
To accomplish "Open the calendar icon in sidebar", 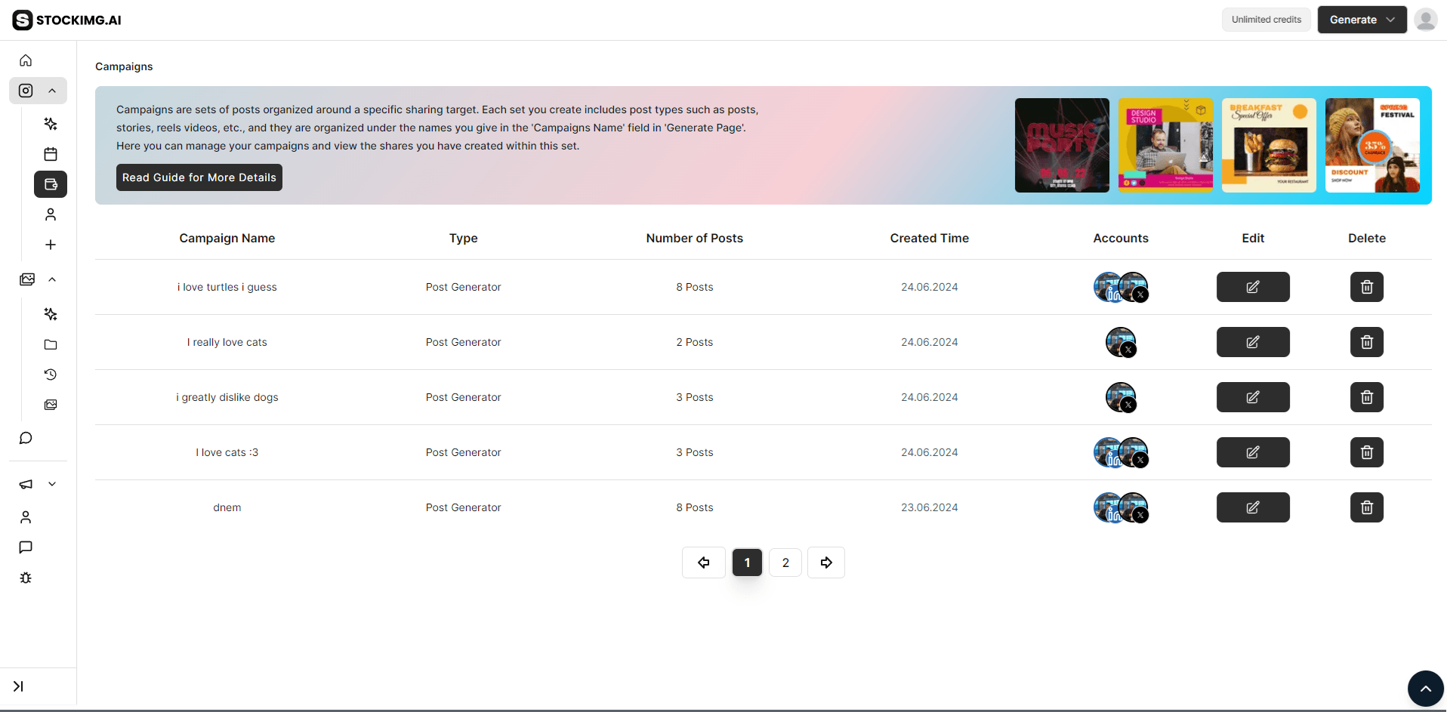I will pos(51,154).
